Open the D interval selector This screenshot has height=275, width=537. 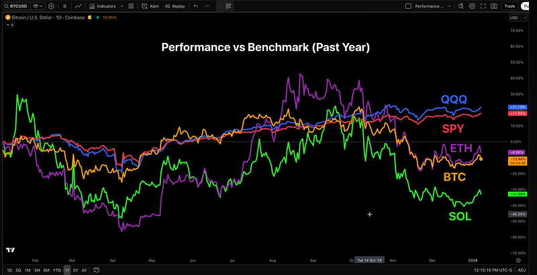pos(64,6)
